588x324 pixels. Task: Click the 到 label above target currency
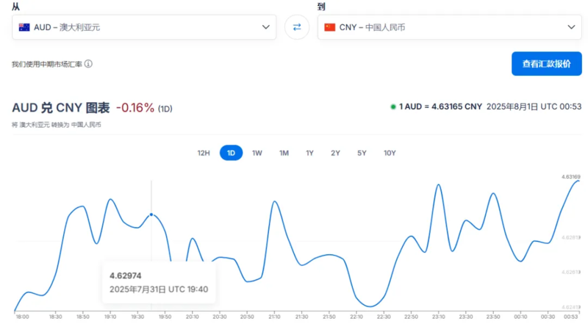pyautogui.click(x=321, y=7)
